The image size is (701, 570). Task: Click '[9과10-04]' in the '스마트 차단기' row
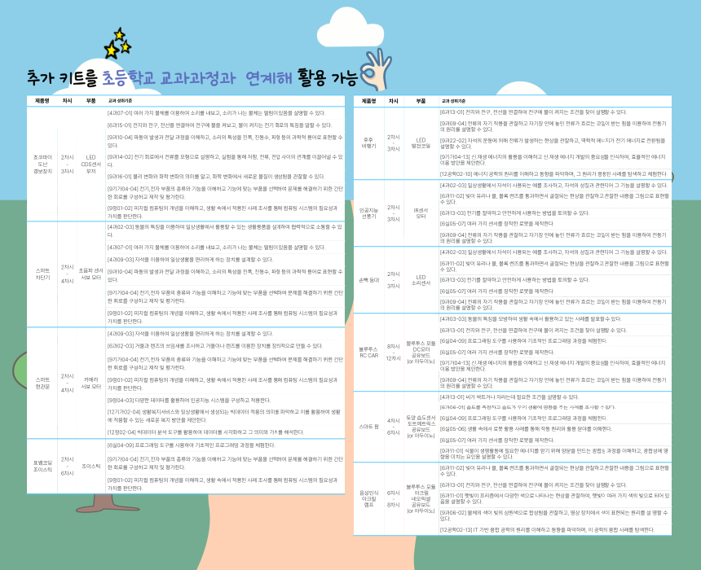225,275
